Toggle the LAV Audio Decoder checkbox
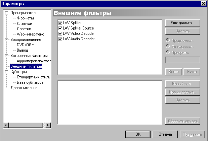 pos(60,39)
